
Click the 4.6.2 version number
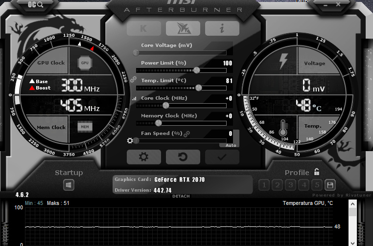tap(22, 195)
